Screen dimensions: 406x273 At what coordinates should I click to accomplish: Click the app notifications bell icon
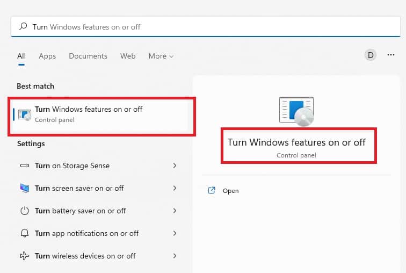(25, 233)
